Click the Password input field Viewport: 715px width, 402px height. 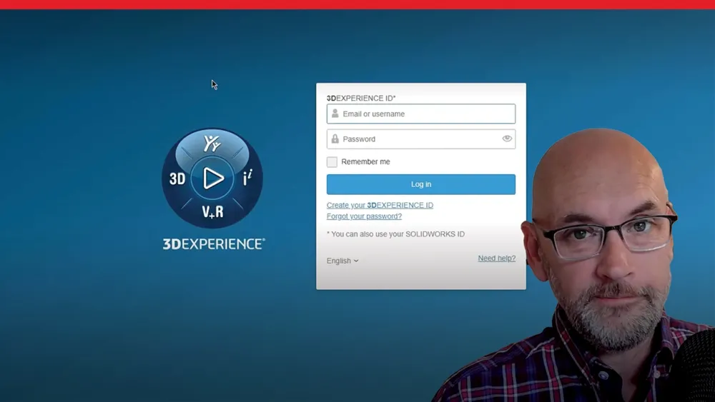[x=421, y=139]
